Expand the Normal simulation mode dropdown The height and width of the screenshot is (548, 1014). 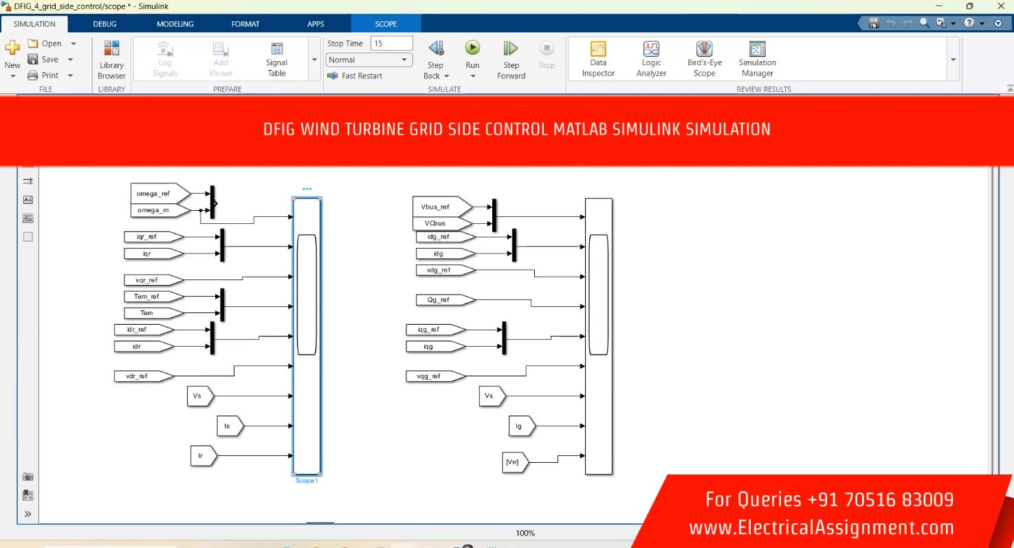click(x=404, y=60)
